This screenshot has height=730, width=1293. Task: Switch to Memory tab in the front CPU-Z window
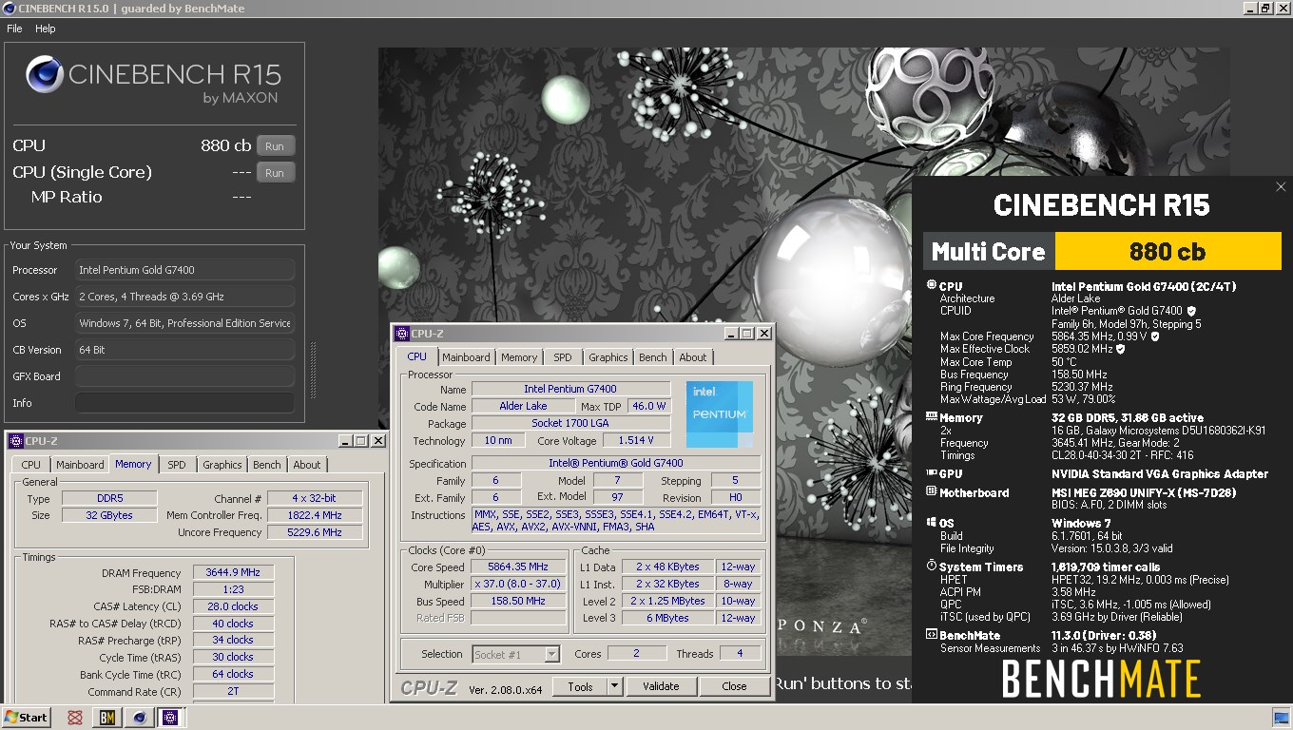[x=519, y=357]
